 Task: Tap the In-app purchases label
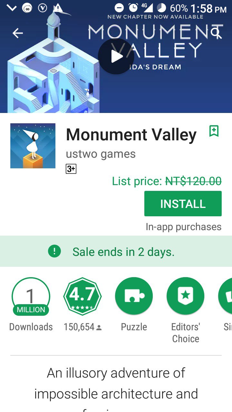coord(184,227)
